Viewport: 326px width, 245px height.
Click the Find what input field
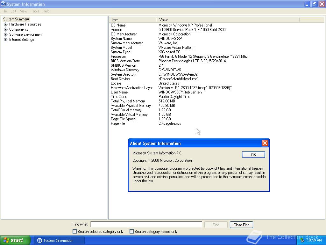coord(146,224)
